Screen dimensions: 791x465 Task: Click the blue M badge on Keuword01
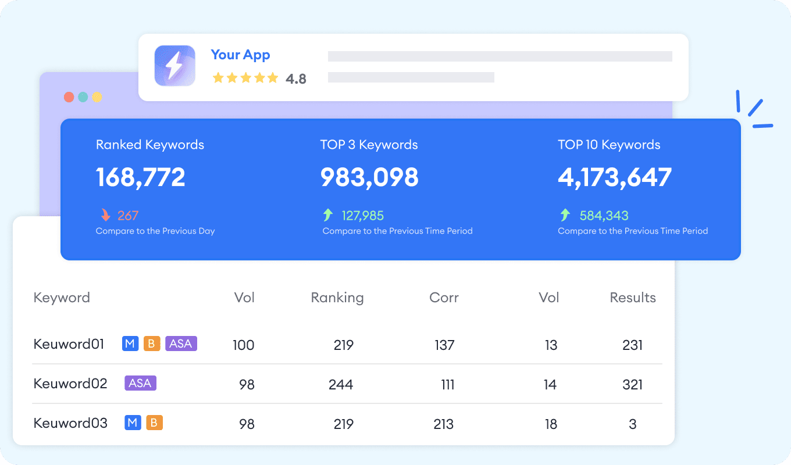click(130, 344)
